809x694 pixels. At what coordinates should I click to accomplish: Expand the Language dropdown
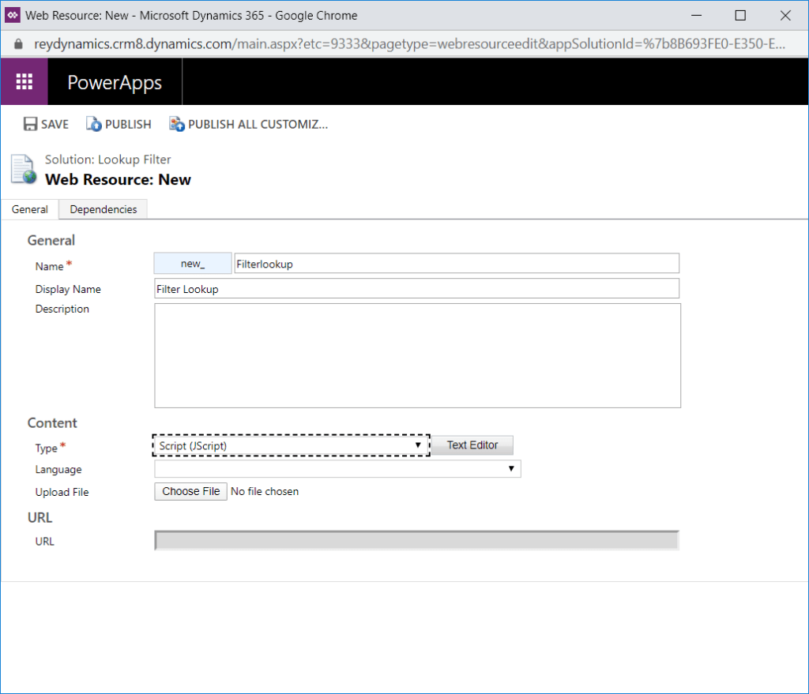pyautogui.click(x=337, y=469)
